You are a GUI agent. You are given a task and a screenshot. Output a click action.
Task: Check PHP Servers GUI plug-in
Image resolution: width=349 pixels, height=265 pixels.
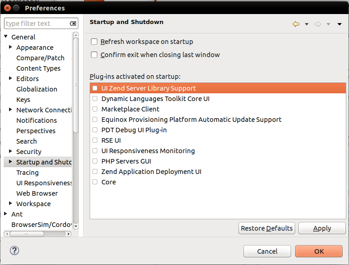(x=95, y=161)
